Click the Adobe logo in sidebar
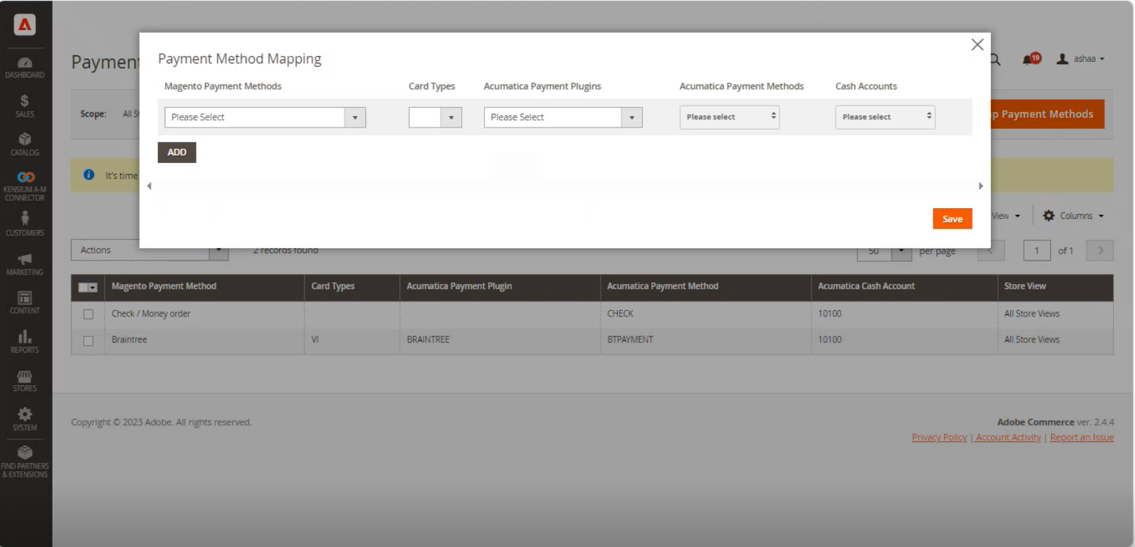The height and width of the screenshot is (547, 1135). (25, 25)
